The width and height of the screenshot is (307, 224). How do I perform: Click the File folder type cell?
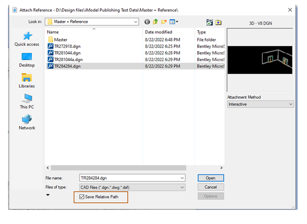coord(206,40)
